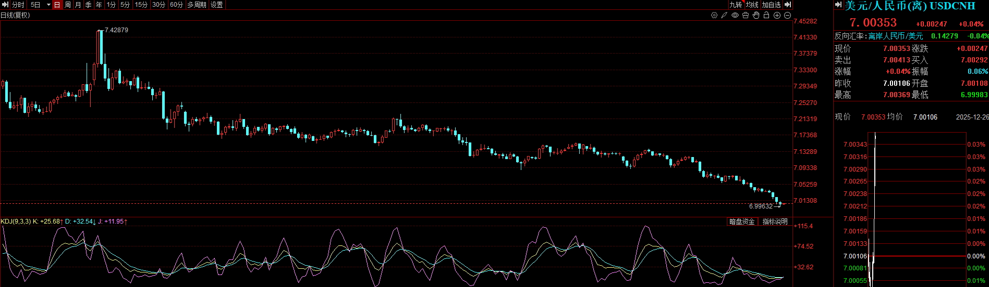Click the 开盘 value 7.00108

pyautogui.click(x=974, y=83)
